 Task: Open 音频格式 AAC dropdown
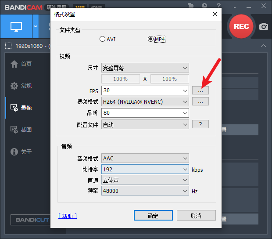[x=145, y=158]
